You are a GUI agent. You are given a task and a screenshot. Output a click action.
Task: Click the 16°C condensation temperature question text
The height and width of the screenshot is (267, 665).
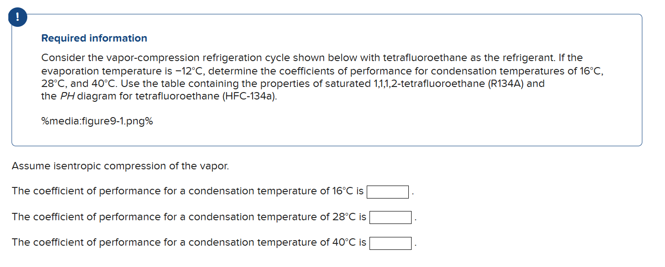point(185,191)
